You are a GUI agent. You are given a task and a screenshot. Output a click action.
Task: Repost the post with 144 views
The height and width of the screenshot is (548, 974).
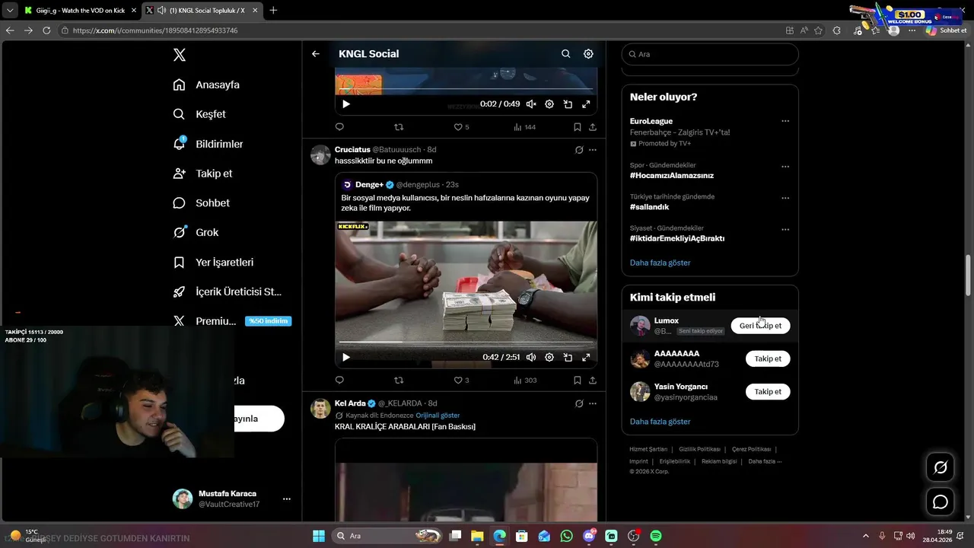click(x=399, y=127)
